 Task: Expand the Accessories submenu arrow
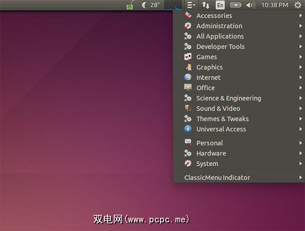point(301,15)
